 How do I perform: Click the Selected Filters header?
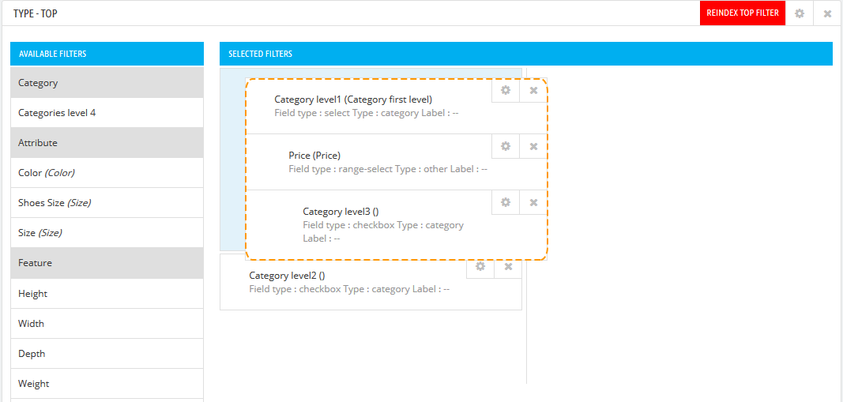click(x=526, y=54)
